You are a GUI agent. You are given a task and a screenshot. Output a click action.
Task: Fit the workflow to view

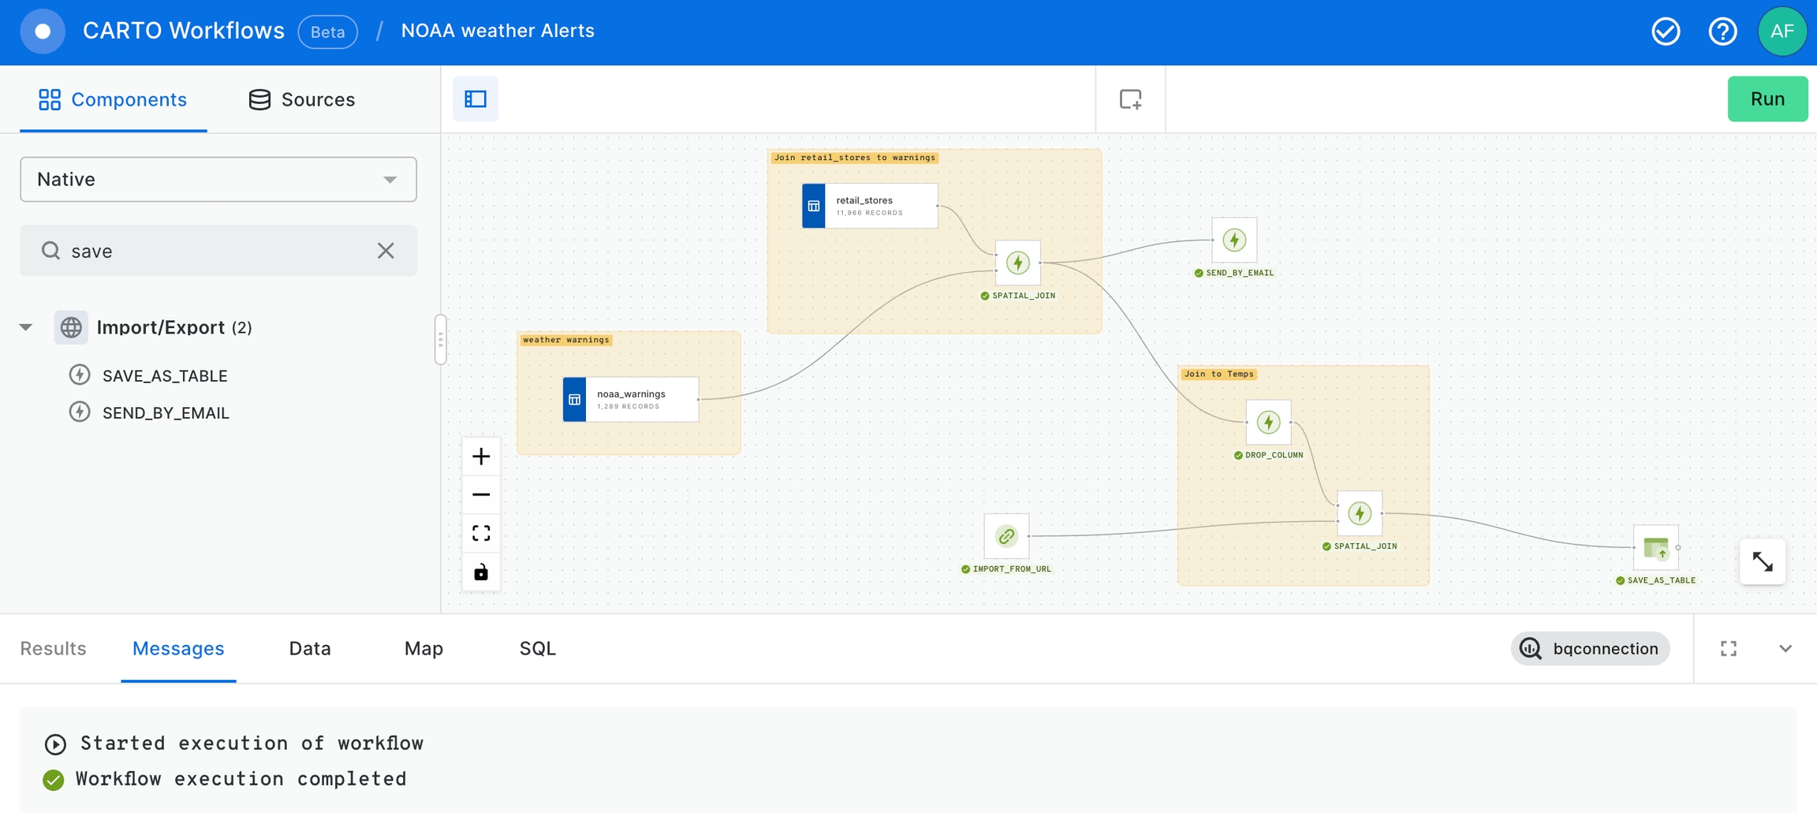[481, 534]
